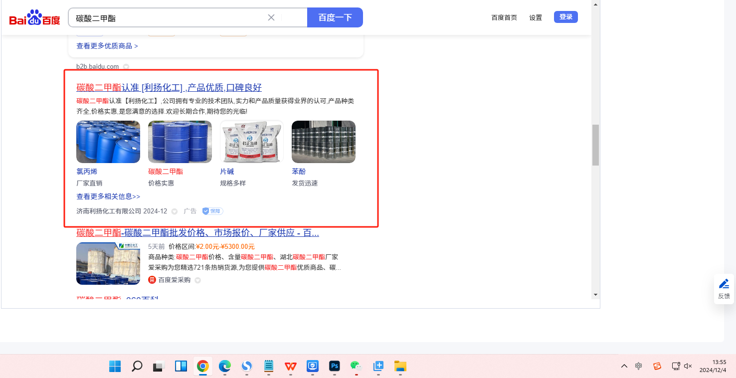Open the Sogou input method tray icon

[x=657, y=366]
